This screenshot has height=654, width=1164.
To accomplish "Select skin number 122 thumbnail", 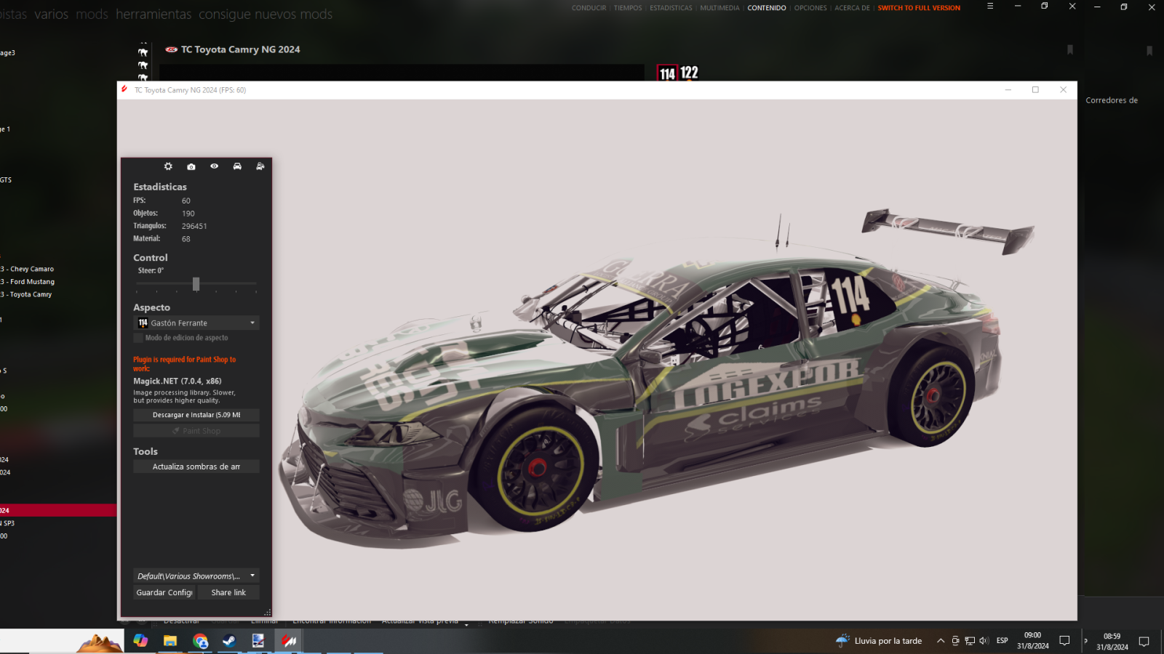I will pos(689,73).
